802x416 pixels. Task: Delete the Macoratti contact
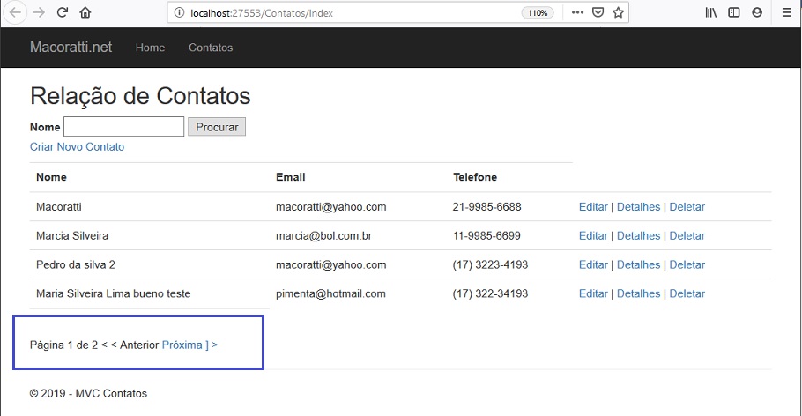[687, 207]
